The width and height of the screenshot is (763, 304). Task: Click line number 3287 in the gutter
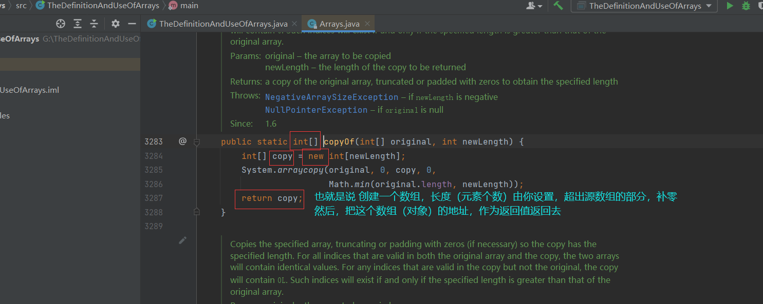pyautogui.click(x=154, y=198)
